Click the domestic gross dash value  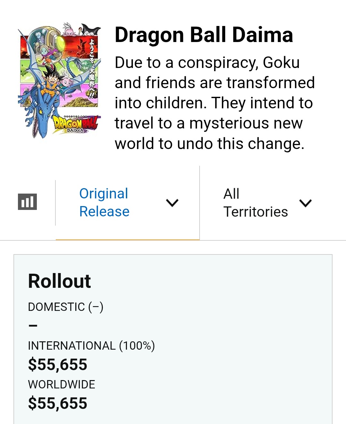33,326
